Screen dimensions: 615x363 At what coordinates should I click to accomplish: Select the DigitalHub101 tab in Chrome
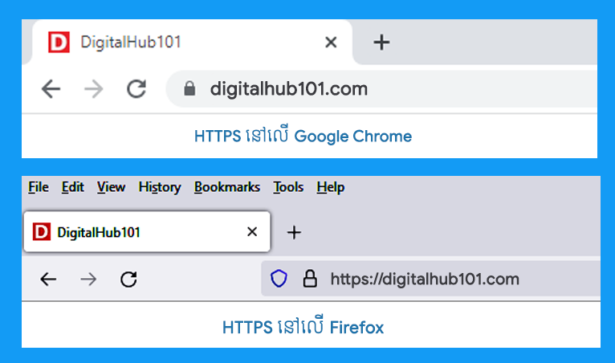192,42
